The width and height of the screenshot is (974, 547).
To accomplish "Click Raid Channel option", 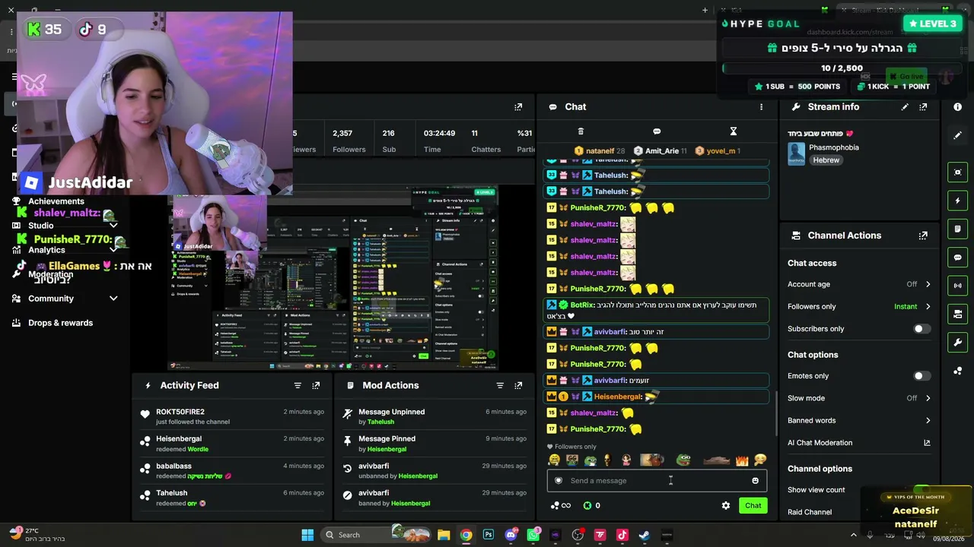I will click(810, 512).
